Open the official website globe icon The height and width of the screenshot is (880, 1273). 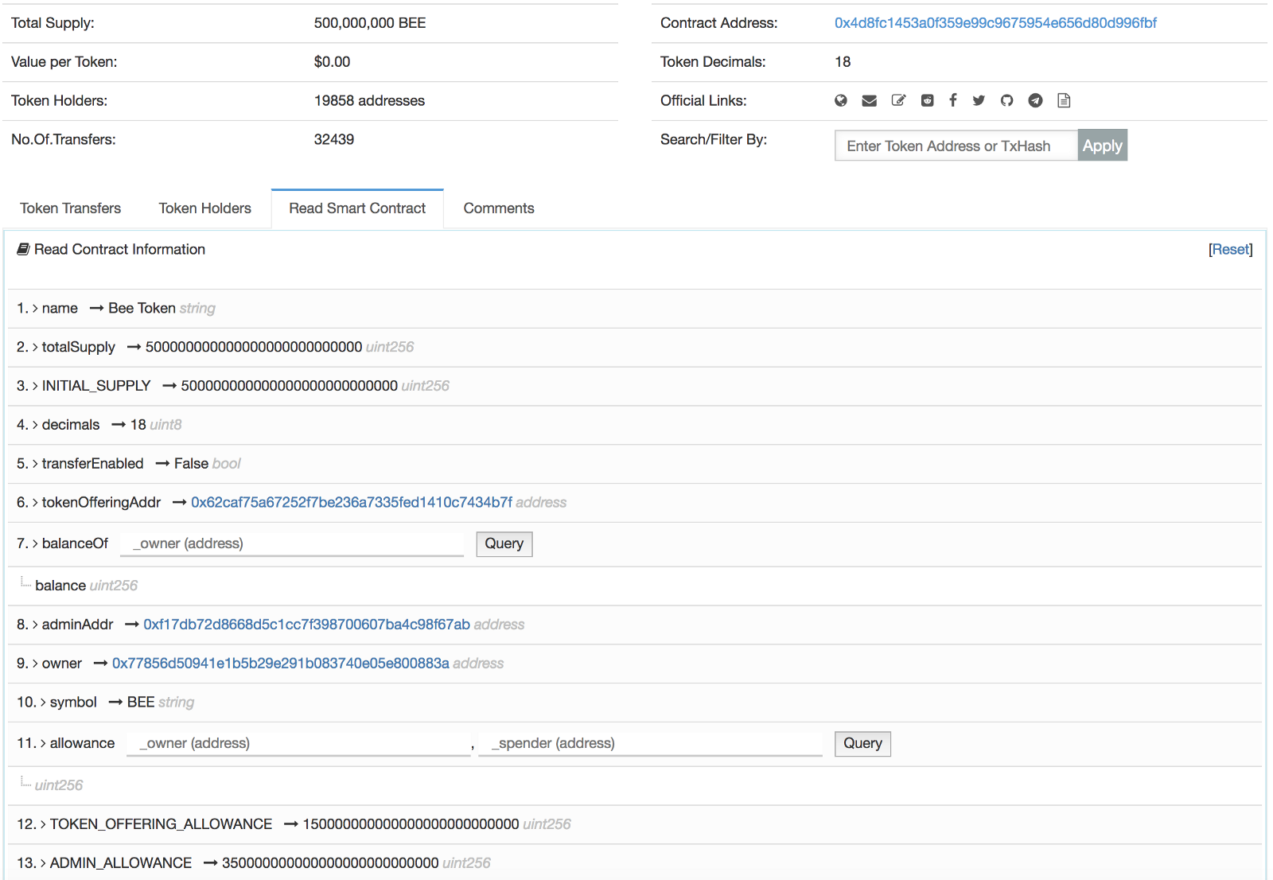pyautogui.click(x=841, y=100)
